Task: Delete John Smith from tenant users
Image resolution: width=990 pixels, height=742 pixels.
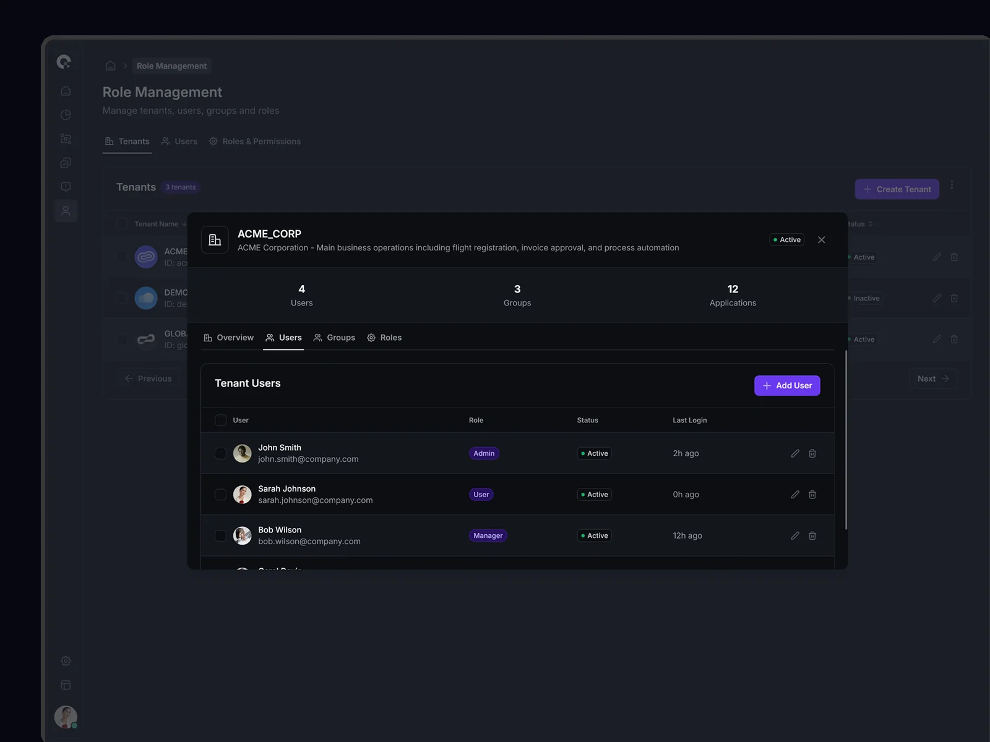Action: [812, 453]
